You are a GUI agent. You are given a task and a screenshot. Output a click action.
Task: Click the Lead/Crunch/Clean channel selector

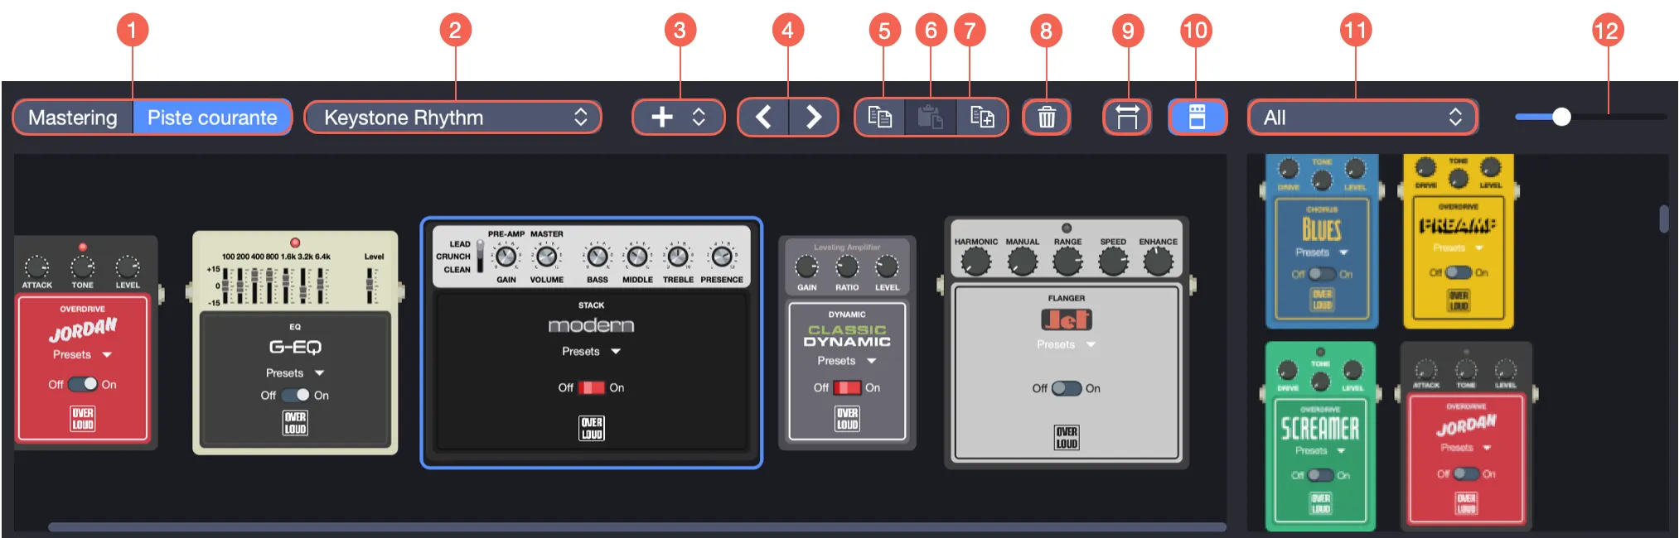(x=480, y=257)
